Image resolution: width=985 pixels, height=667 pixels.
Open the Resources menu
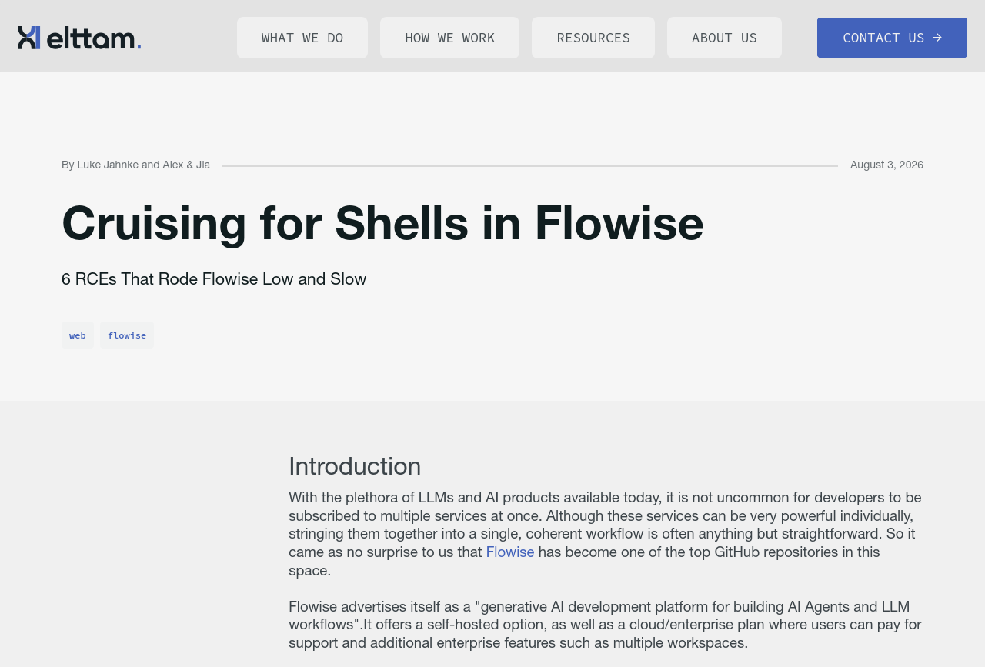(593, 38)
